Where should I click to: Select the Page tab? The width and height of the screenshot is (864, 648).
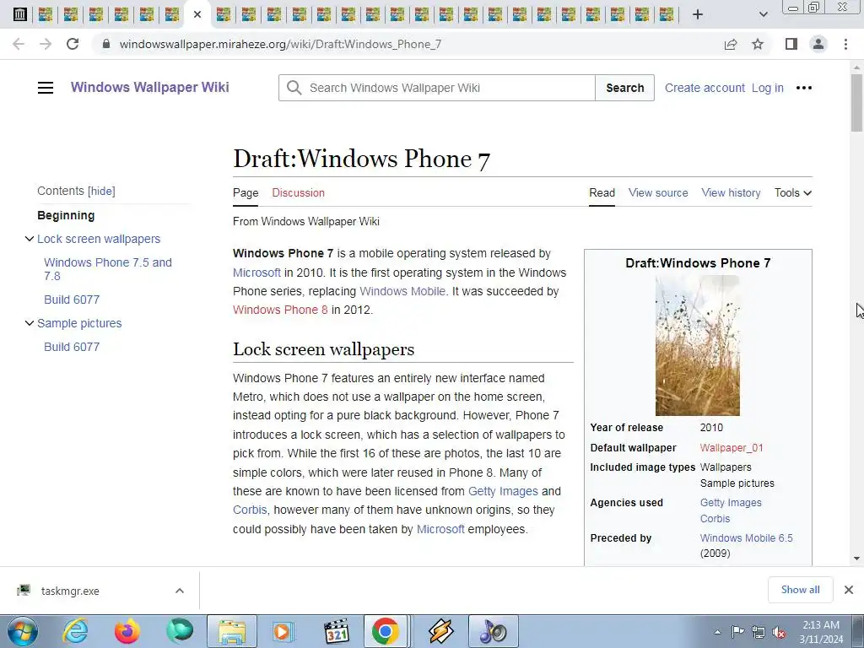pos(246,193)
